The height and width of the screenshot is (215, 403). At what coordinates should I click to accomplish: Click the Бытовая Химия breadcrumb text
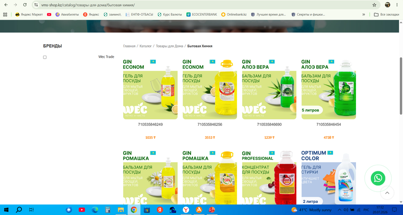(x=200, y=46)
